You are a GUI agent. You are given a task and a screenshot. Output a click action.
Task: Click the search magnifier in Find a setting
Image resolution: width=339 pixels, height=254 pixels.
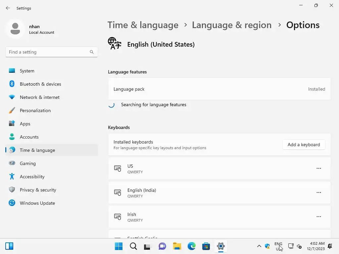coord(92,52)
